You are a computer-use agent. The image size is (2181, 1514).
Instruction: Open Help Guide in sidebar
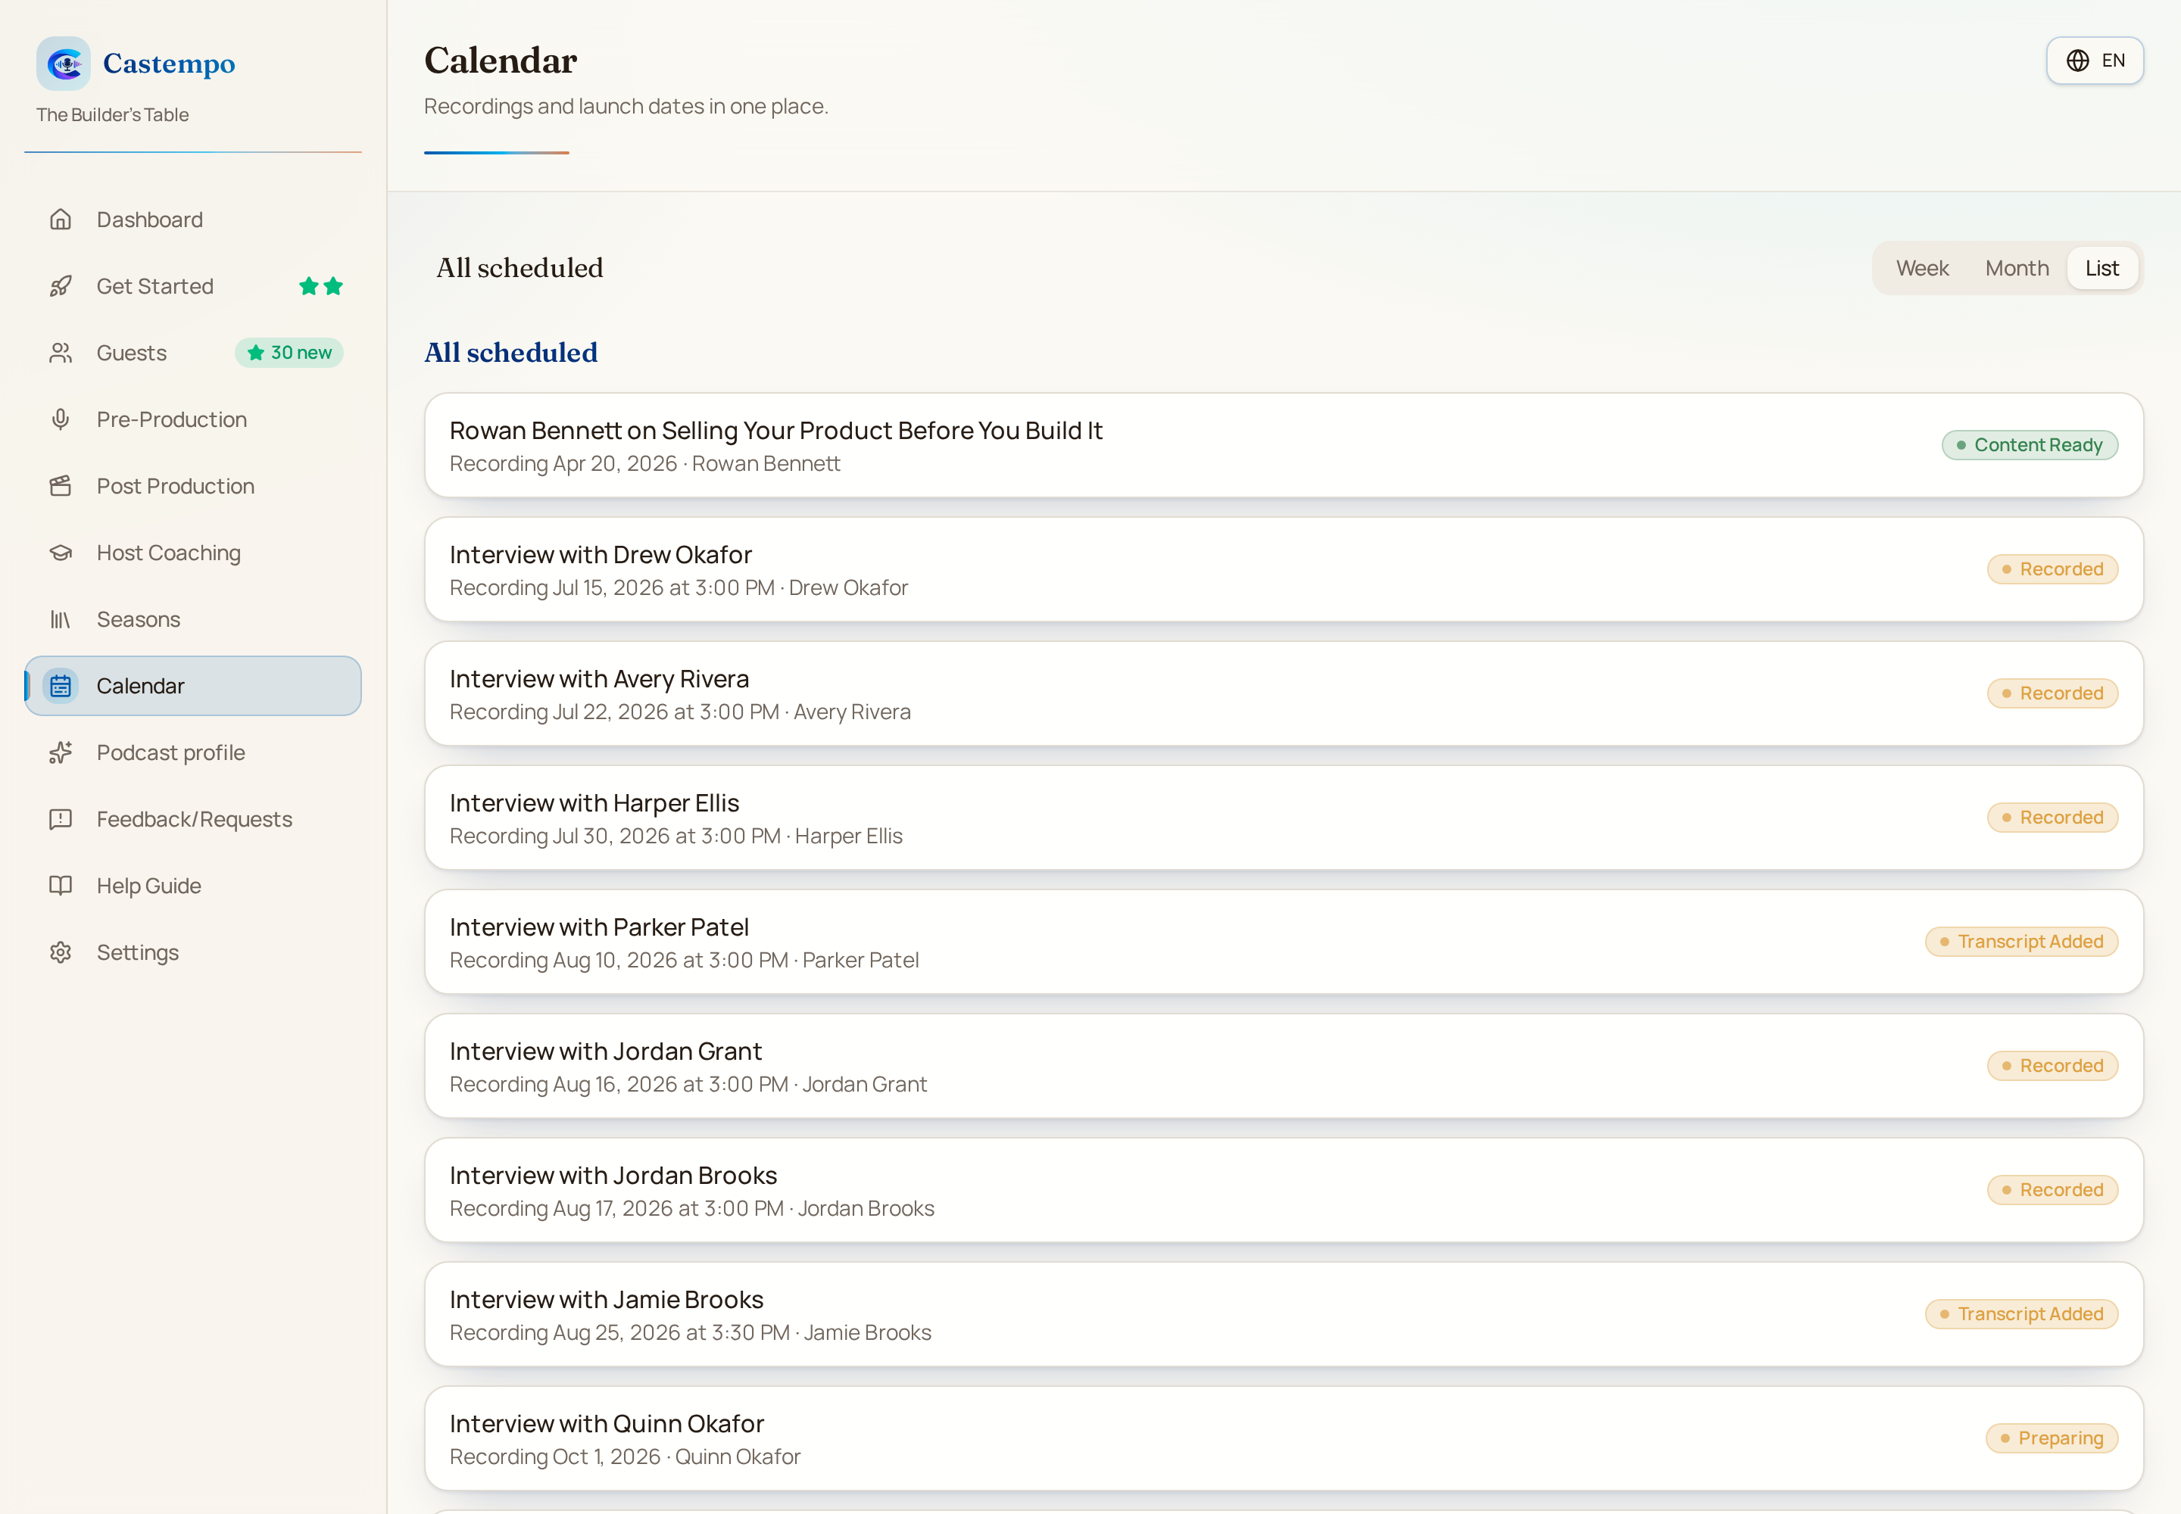[192, 885]
